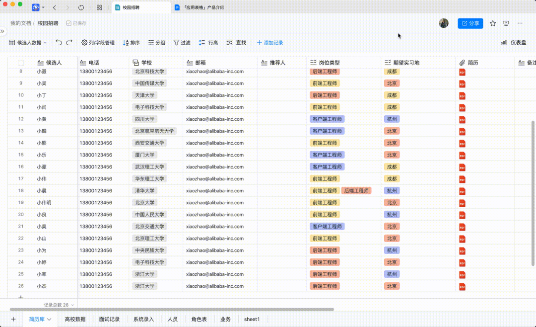Tick the select-all checkbox in header

(21, 63)
